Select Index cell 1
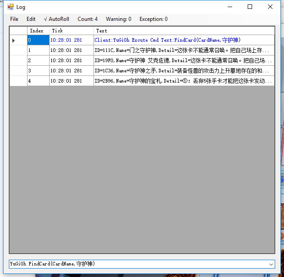 click(38, 50)
